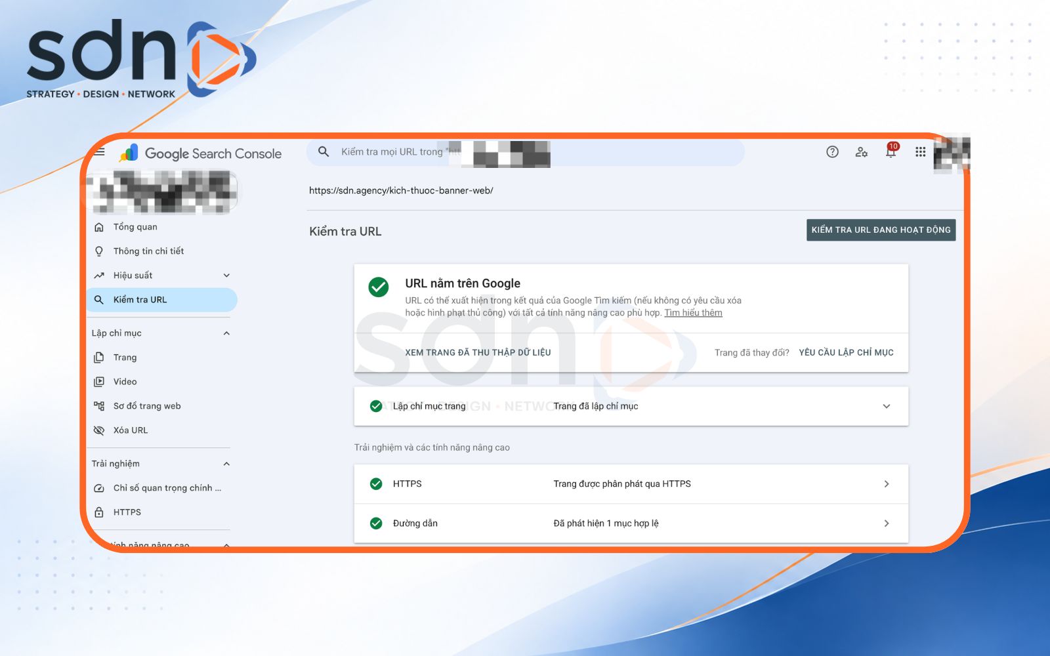The width and height of the screenshot is (1050, 656).
Task: Open Trang pages report
Action: pyautogui.click(x=125, y=358)
